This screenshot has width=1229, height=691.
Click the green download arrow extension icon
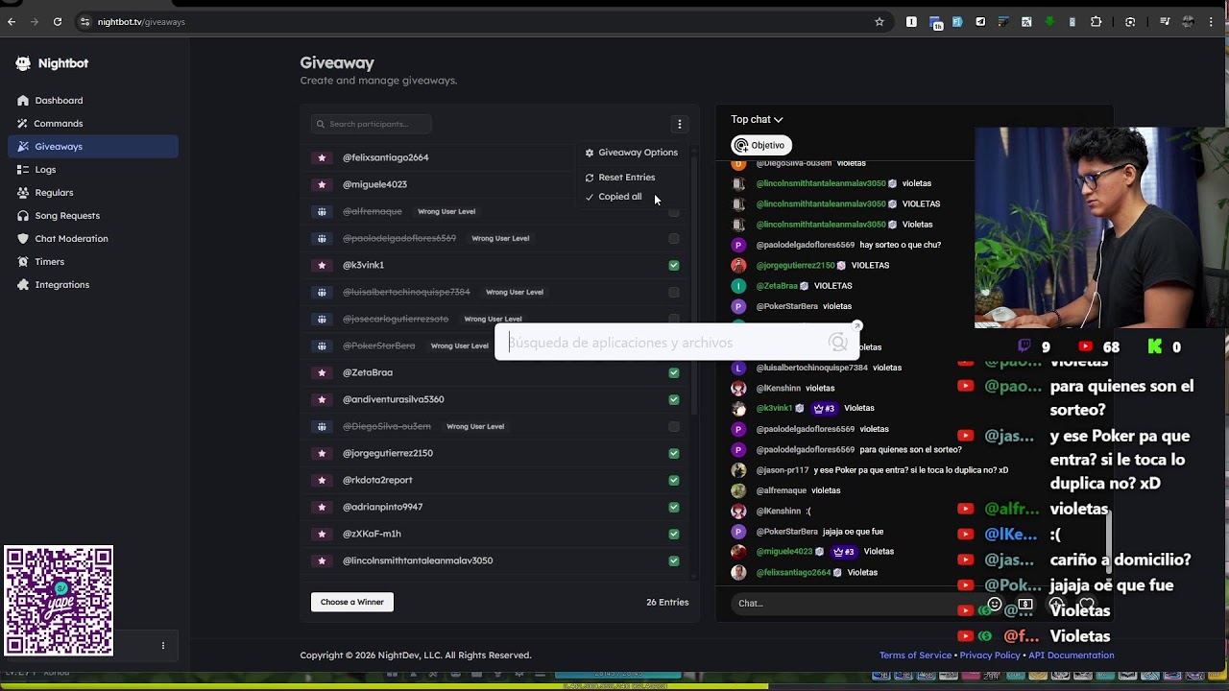(x=1049, y=22)
